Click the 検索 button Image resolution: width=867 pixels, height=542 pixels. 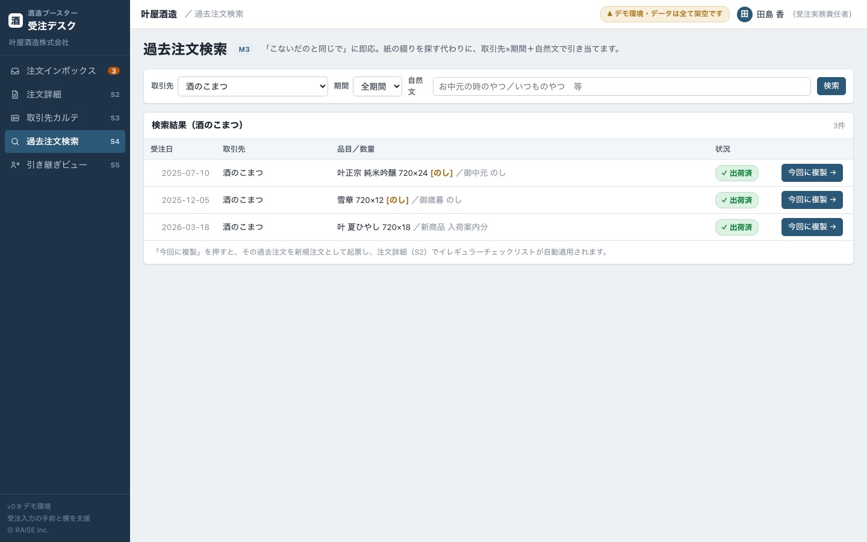click(831, 86)
